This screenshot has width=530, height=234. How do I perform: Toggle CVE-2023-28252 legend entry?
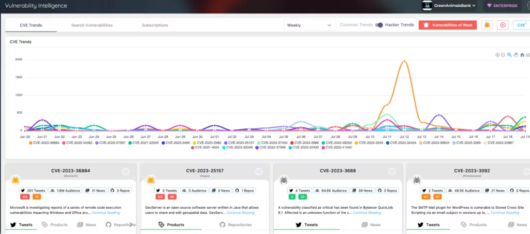tap(337, 143)
